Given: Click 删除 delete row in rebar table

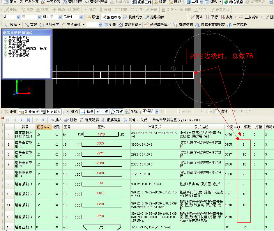Looking at the screenshot, I should [x=70, y=120].
